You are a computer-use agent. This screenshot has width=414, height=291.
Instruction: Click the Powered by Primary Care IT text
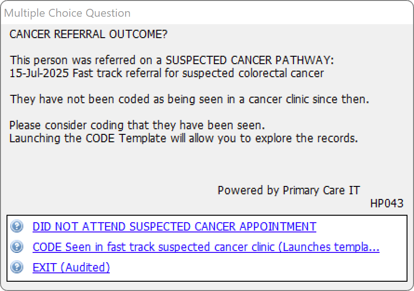click(288, 190)
